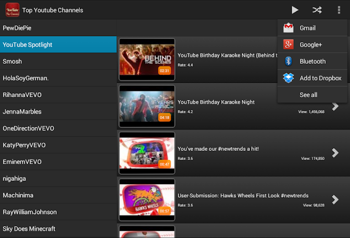The height and width of the screenshot is (238, 350).
Task: Open the Hawks Wheels video thumbnail
Action: [147, 200]
